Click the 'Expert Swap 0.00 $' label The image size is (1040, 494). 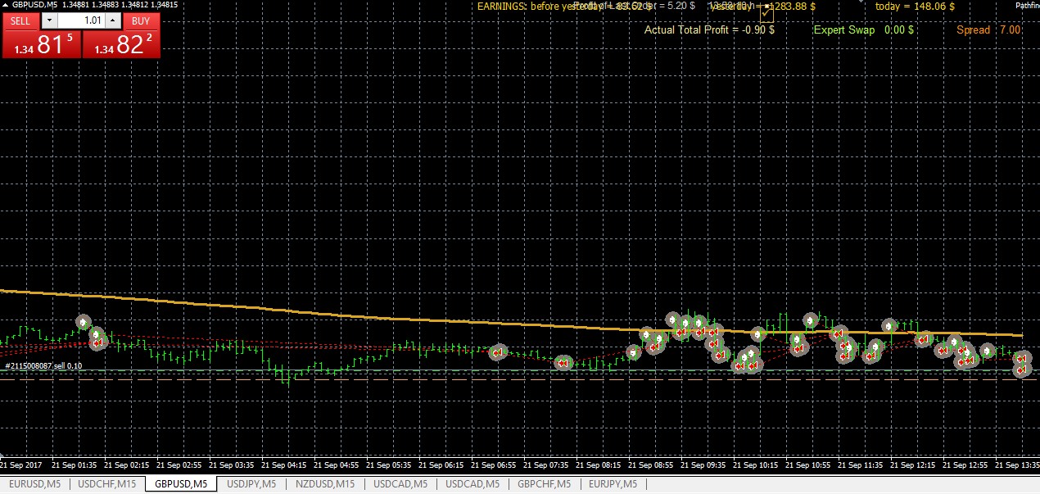864,29
